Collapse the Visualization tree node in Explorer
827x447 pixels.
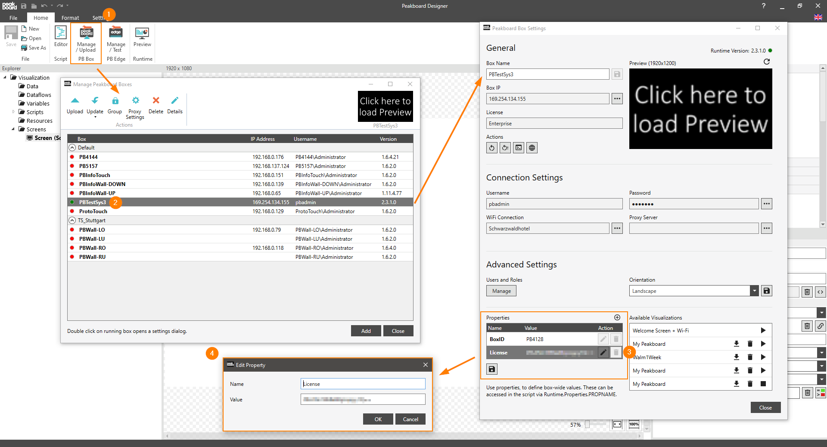pyautogui.click(x=5, y=78)
